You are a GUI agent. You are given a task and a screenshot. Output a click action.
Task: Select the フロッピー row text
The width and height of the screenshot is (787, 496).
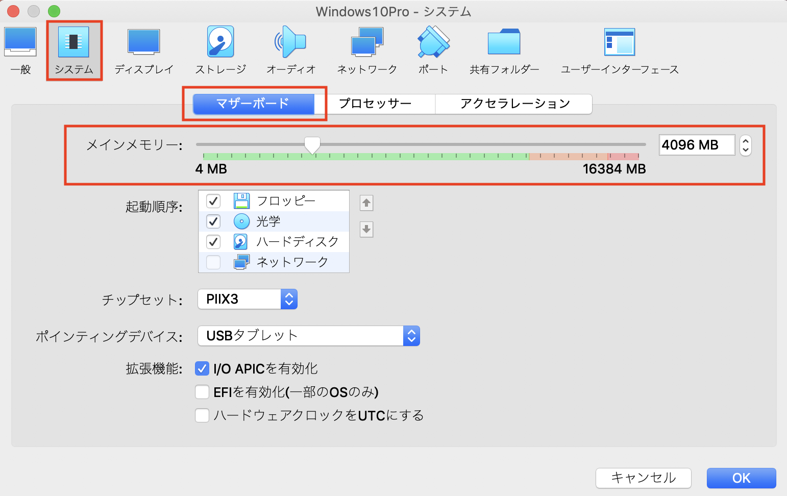tap(286, 201)
